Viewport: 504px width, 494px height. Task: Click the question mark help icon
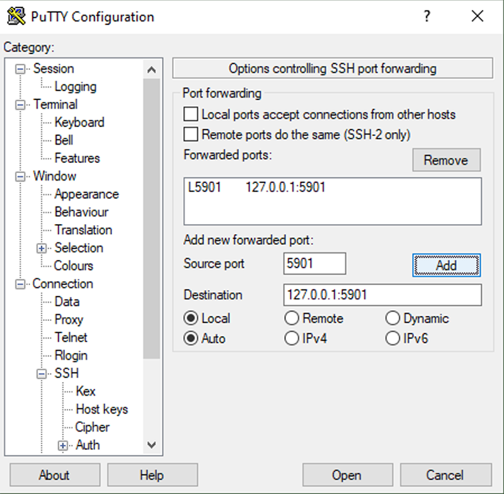tap(427, 16)
